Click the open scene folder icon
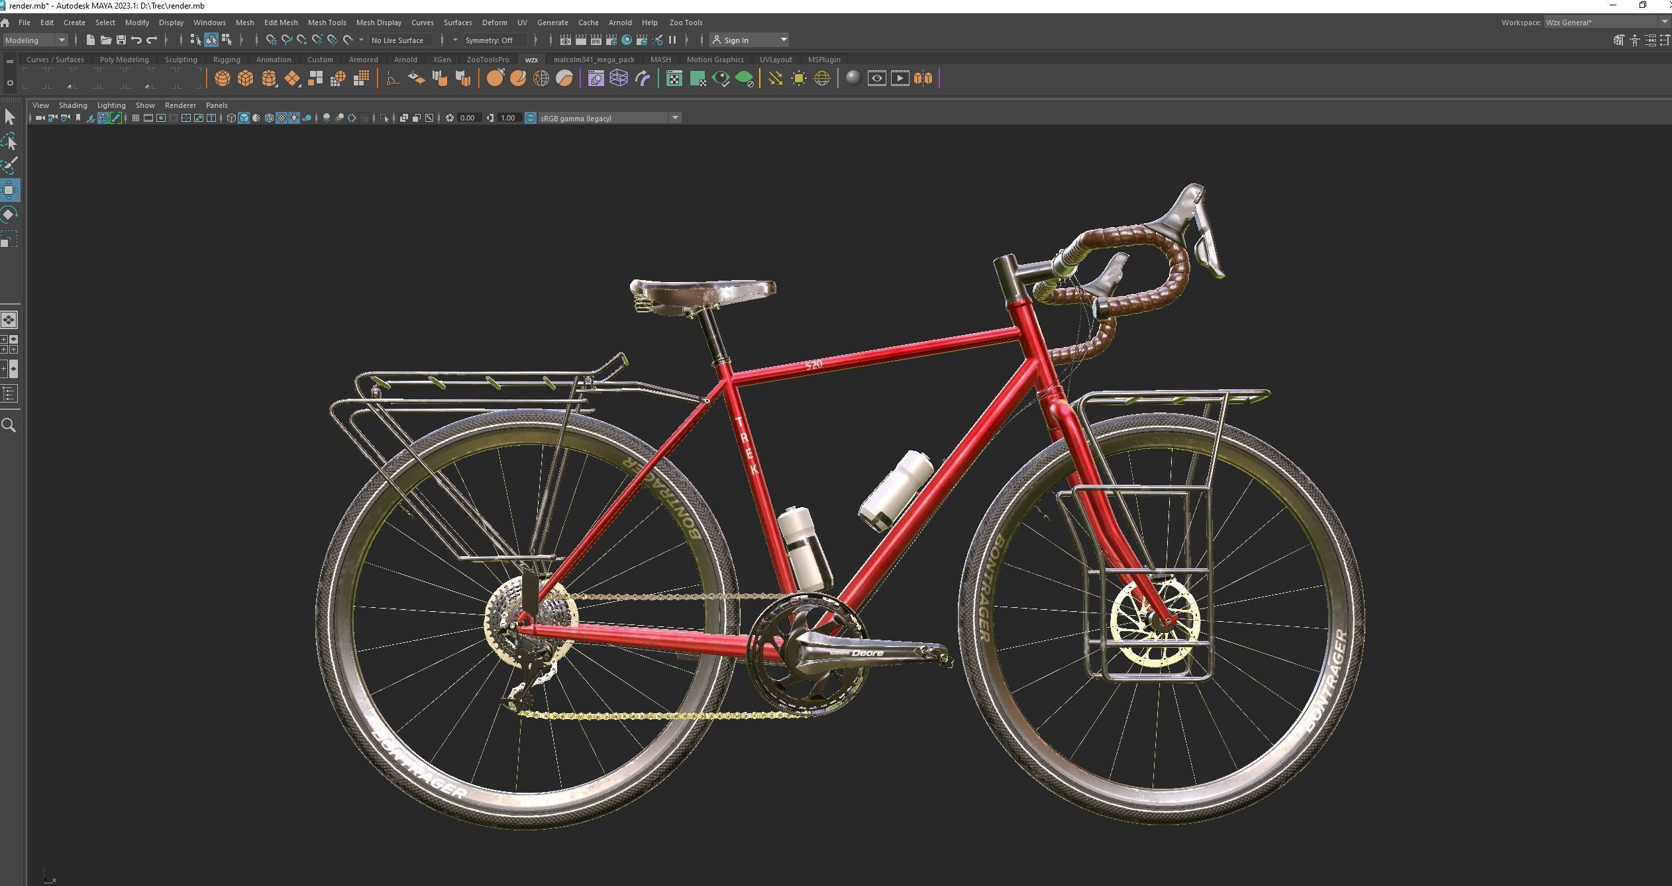1672x886 pixels. (106, 40)
